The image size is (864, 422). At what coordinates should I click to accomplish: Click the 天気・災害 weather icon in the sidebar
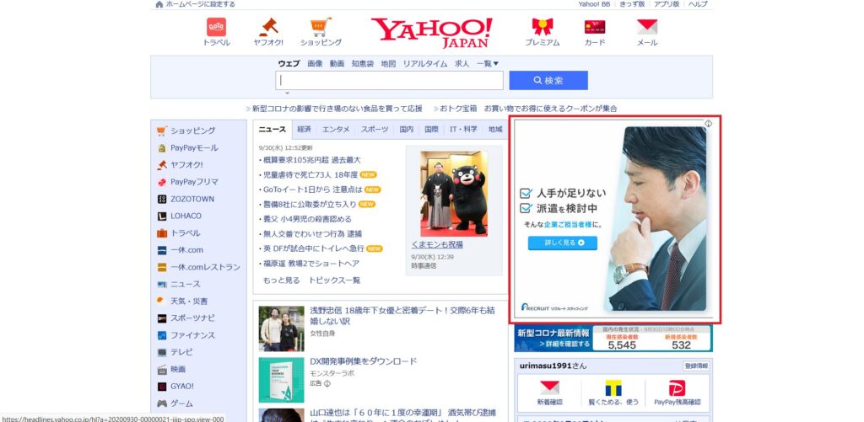click(161, 301)
